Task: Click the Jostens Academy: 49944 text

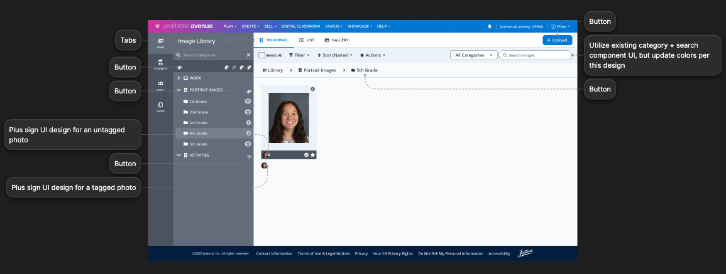Action: [521, 26]
